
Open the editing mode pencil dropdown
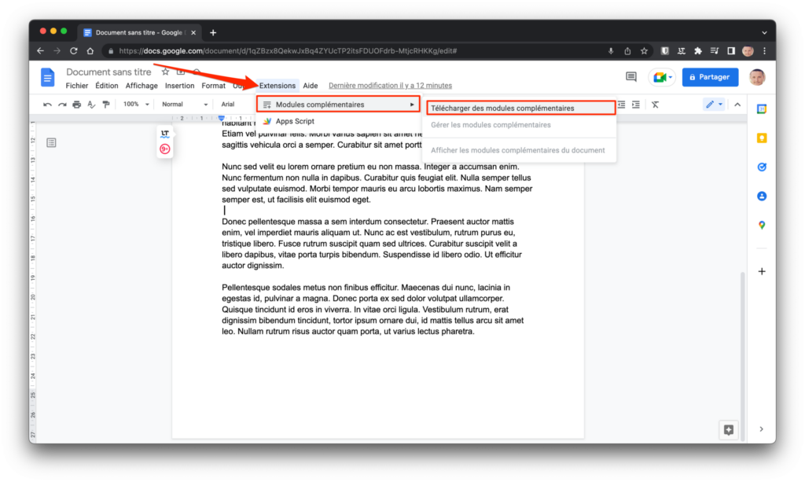pyautogui.click(x=714, y=105)
